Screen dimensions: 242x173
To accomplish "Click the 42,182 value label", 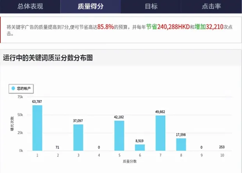I will pyautogui.click(x=119, y=117).
